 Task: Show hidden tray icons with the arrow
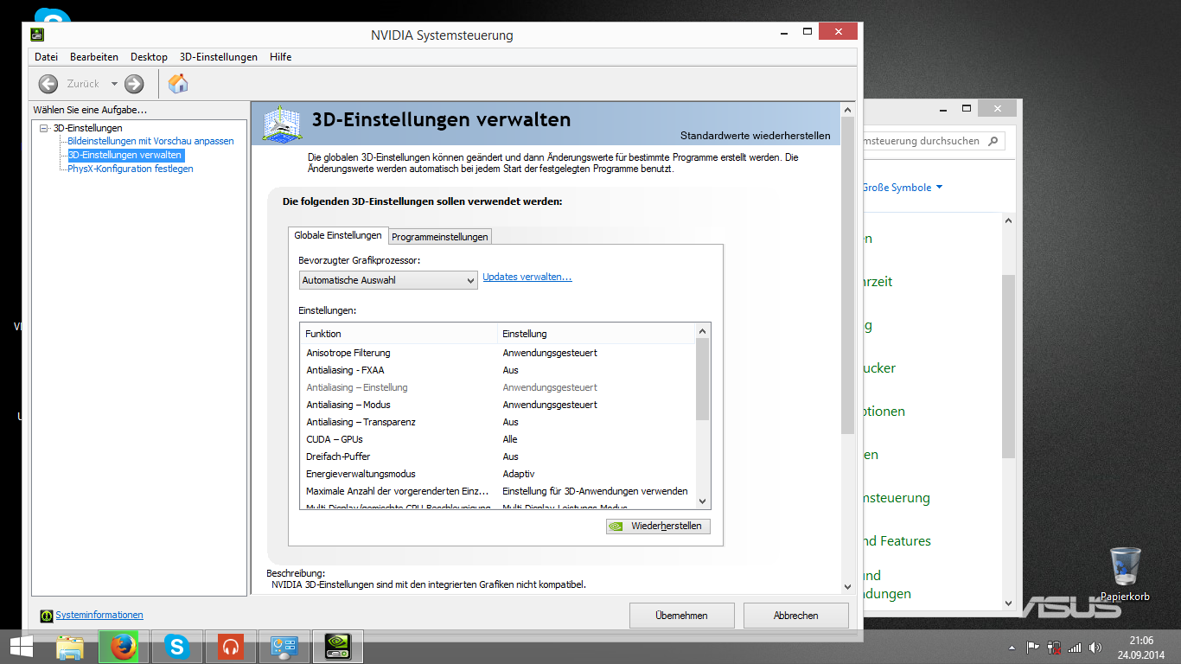tap(1012, 647)
